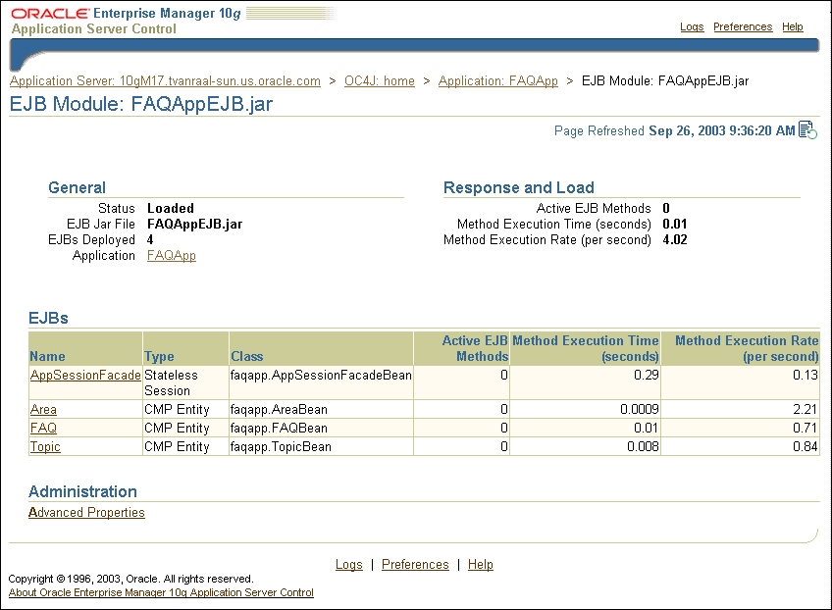Click 0.71 execution rate value
Image resolution: width=832 pixels, height=610 pixels.
[806, 428]
